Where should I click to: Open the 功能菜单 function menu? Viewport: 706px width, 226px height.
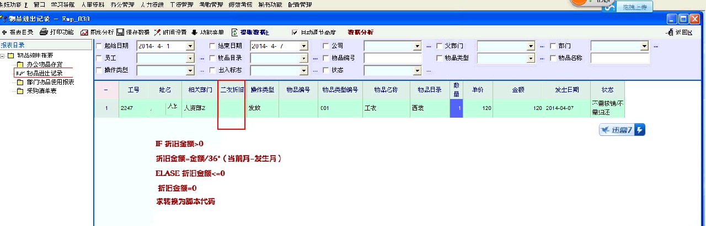194,32
